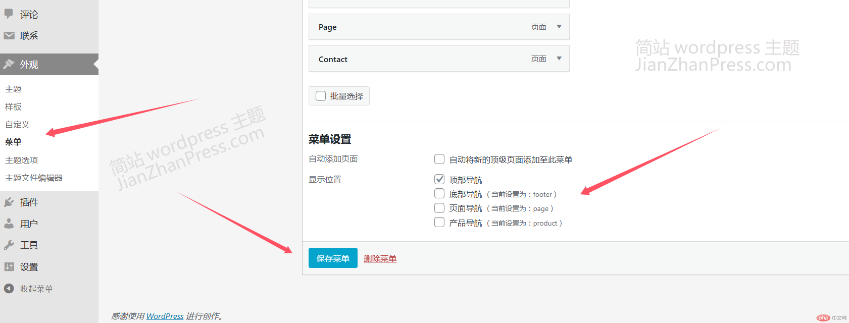Click the 插件 plugin icon
The height and width of the screenshot is (323, 849).
click(9, 202)
